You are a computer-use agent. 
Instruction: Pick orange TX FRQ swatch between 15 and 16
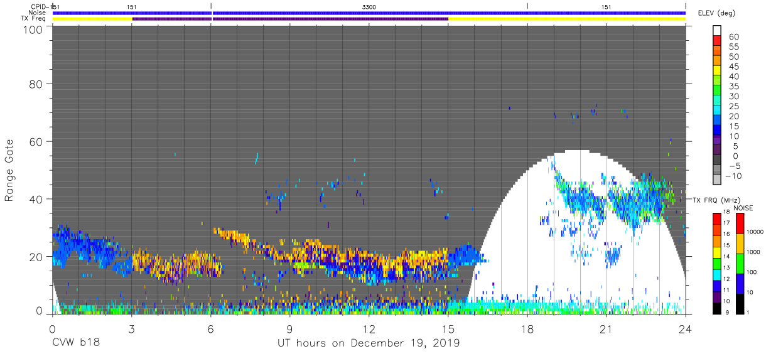coord(716,240)
